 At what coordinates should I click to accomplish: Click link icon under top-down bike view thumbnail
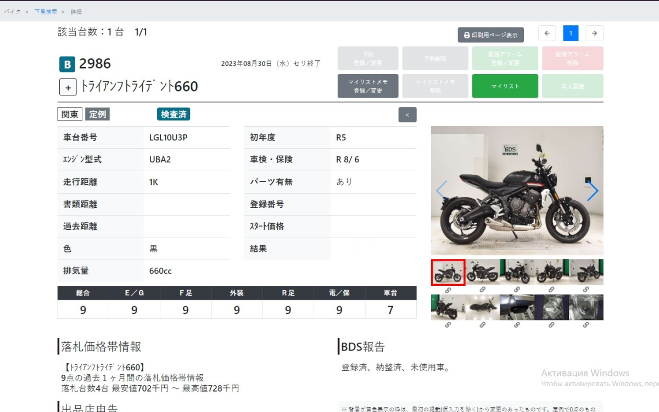[482, 325]
